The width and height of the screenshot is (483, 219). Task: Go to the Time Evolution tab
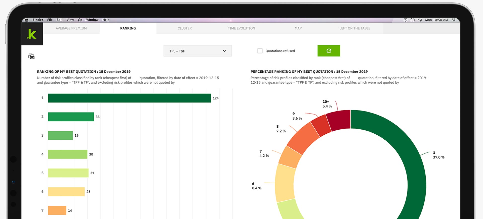(x=242, y=28)
